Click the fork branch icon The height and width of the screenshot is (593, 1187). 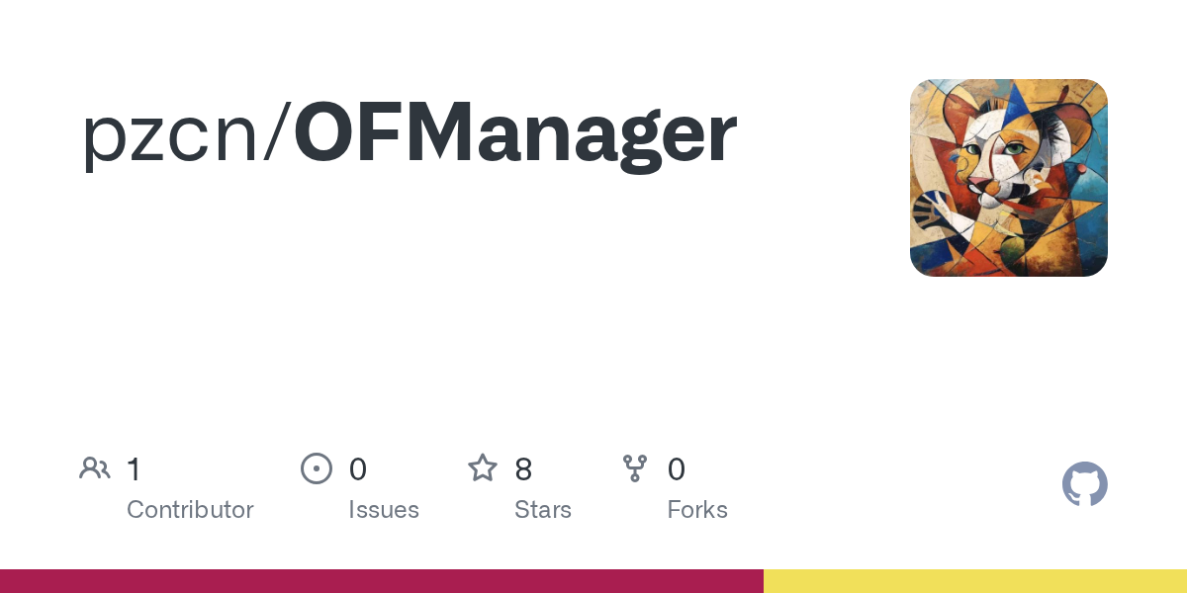point(635,468)
